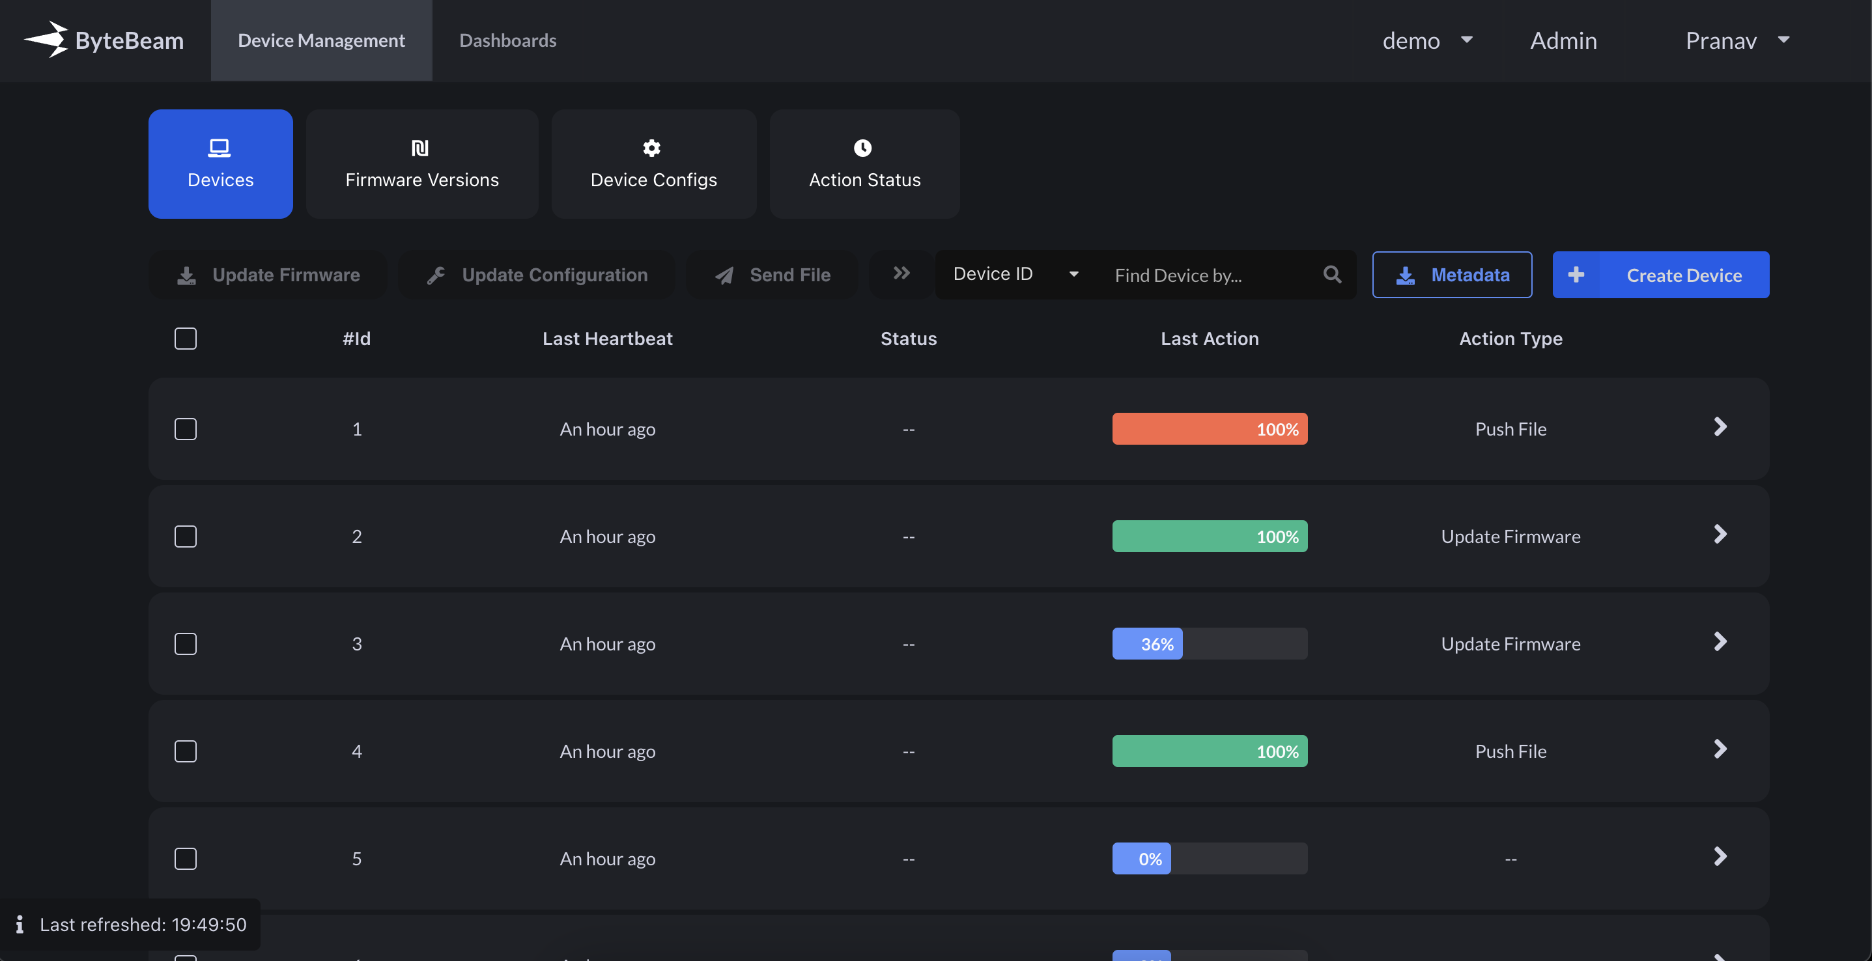Click the double-chevron more actions icon

901,273
